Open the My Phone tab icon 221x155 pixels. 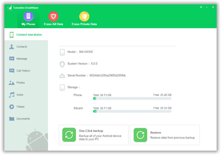[28, 16]
